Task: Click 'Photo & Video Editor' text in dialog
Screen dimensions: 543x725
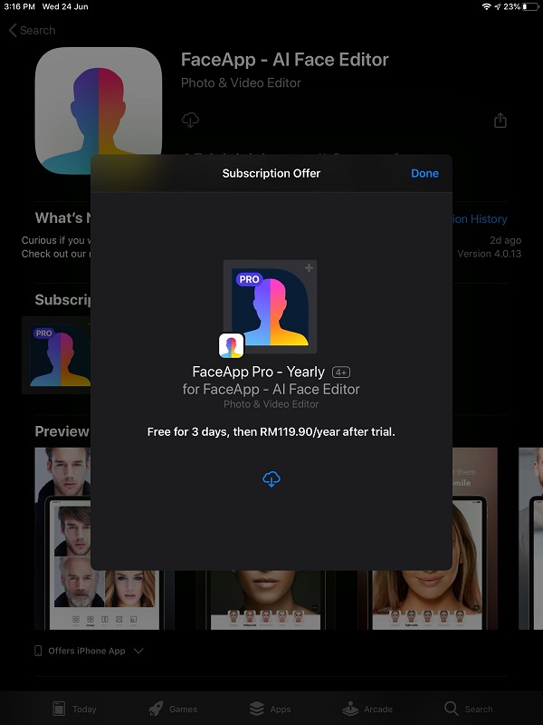Action: pyautogui.click(x=271, y=404)
